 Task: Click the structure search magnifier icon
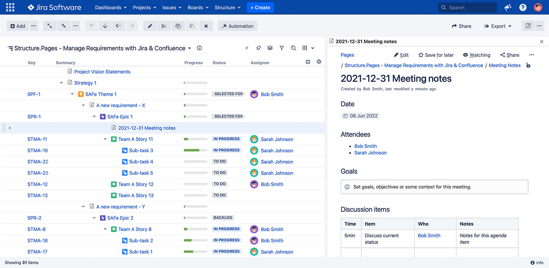(x=294, y=48)
